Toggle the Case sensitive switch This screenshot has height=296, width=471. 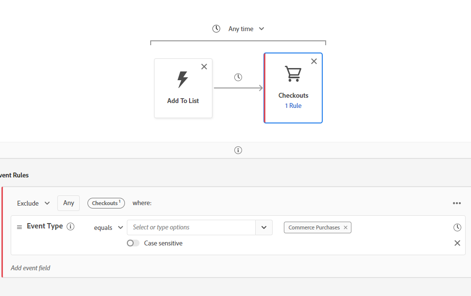pos(133,243)
